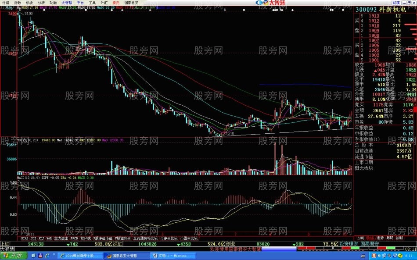Click the 日线 period label

click(x=8, y=8)
